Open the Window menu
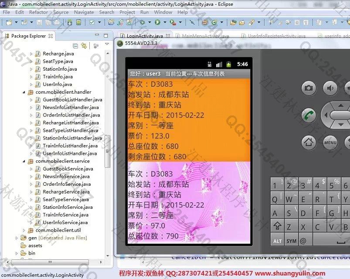 click(163, 12)
